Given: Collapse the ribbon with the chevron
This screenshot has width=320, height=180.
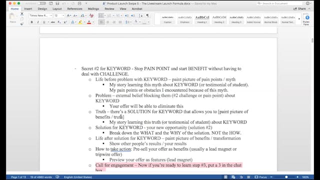Looking at the screenshot, I should [x=309, y=9].
